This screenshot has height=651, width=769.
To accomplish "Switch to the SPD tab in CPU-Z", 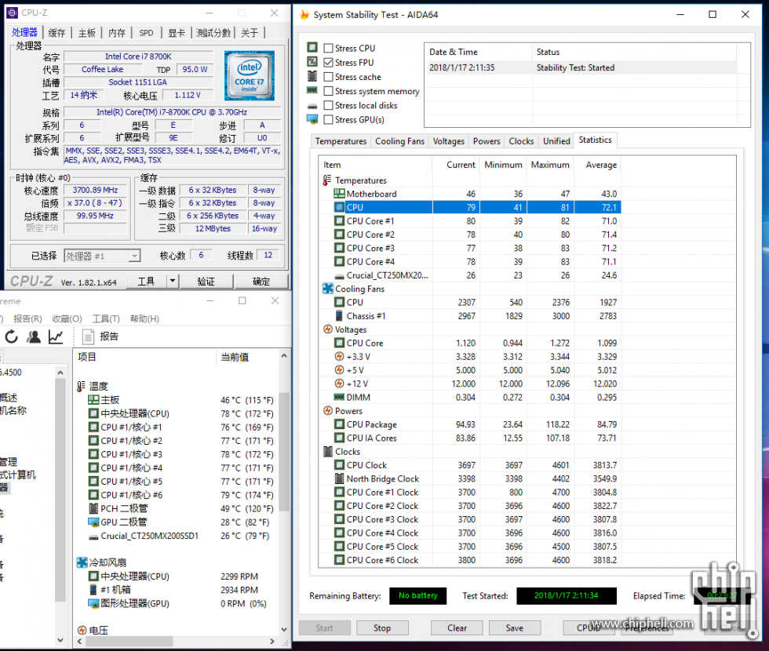I will (146, 33).
